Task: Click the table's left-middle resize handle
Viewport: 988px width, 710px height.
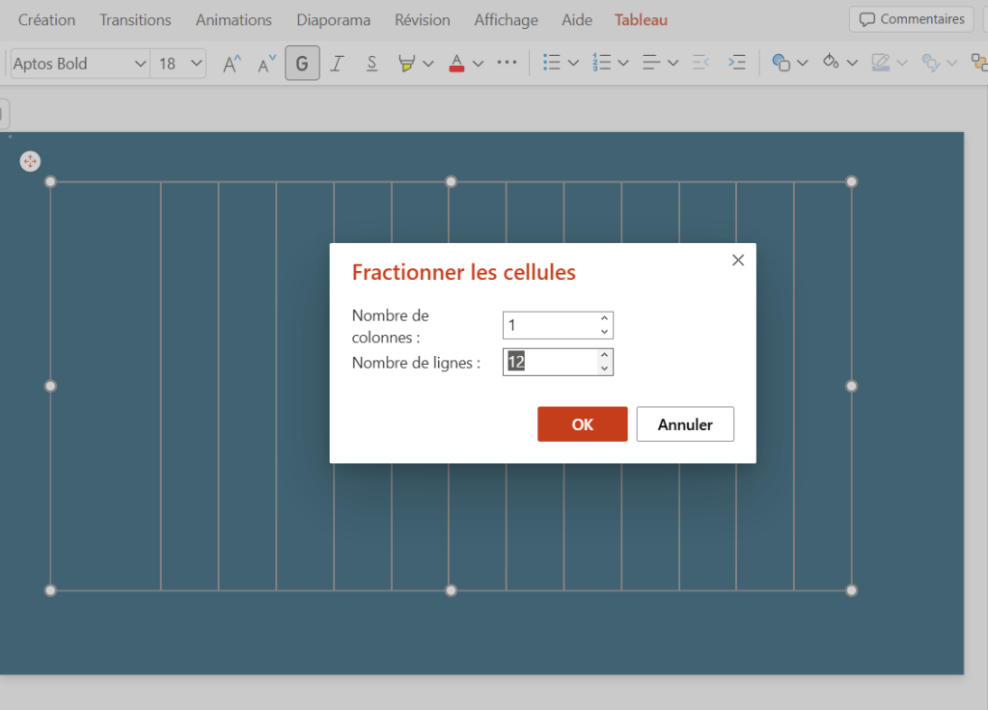Action: pyautogui.click(x=50, y=386)
